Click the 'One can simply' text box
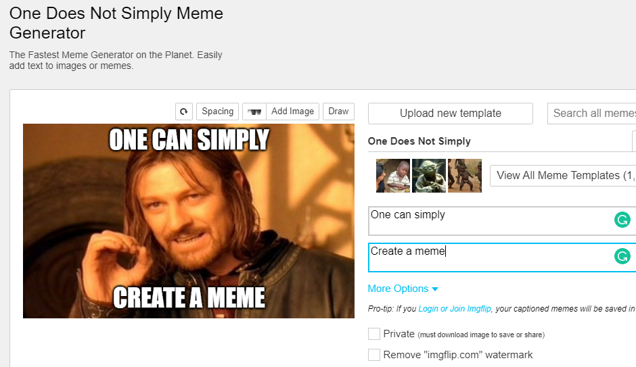The image size is (636, 367). (x=502, y=221)
